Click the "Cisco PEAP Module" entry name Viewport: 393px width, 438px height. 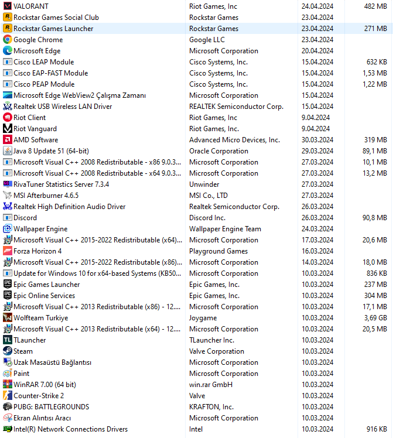(44, 84)
